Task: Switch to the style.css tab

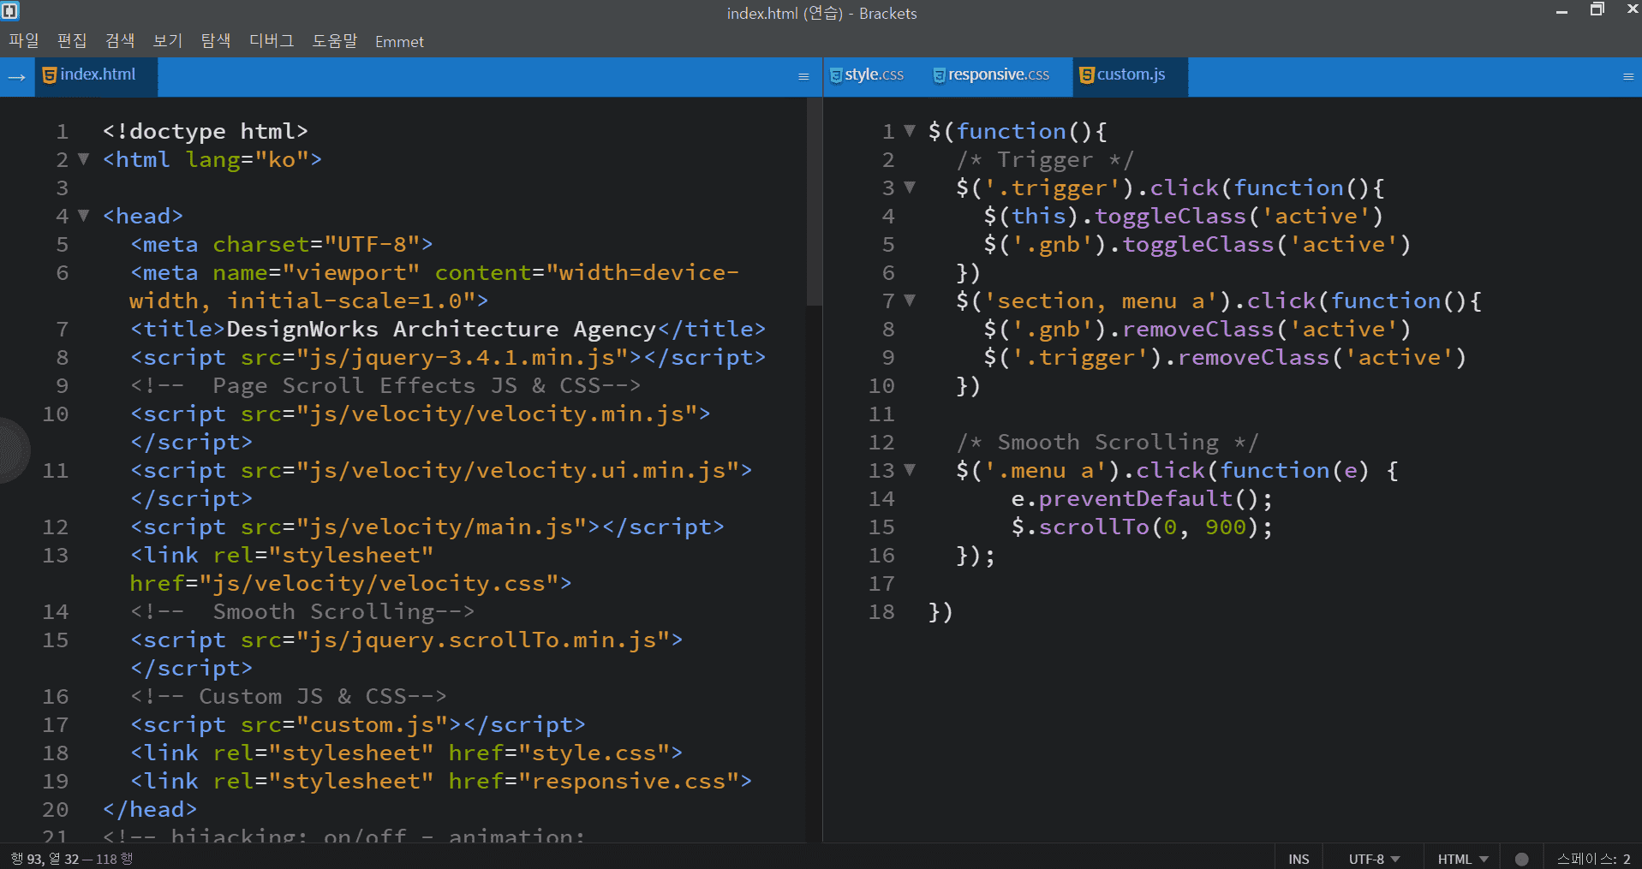Action: click(x=867, y=75)
